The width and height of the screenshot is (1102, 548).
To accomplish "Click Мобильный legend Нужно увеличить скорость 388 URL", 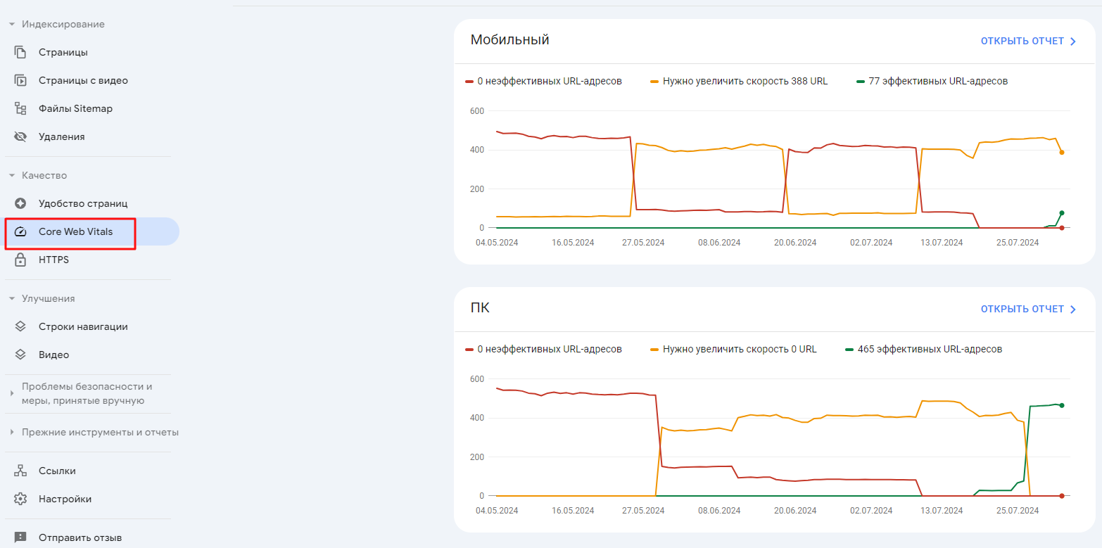I will (739, 82).
